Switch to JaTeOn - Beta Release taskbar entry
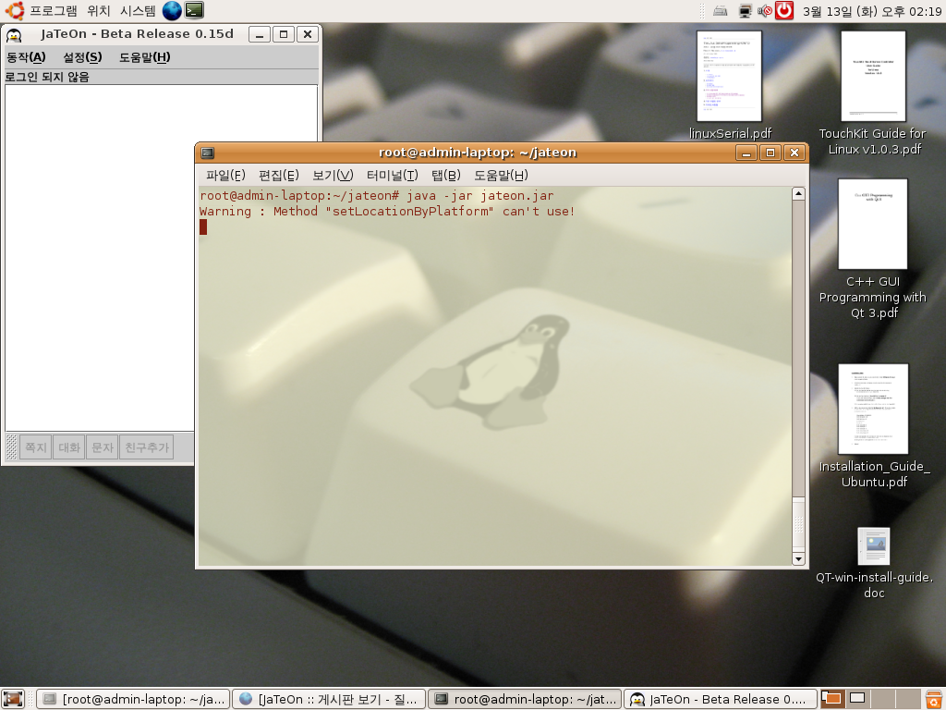The height and width of the screenshot is (710, 946). [721, 699]
